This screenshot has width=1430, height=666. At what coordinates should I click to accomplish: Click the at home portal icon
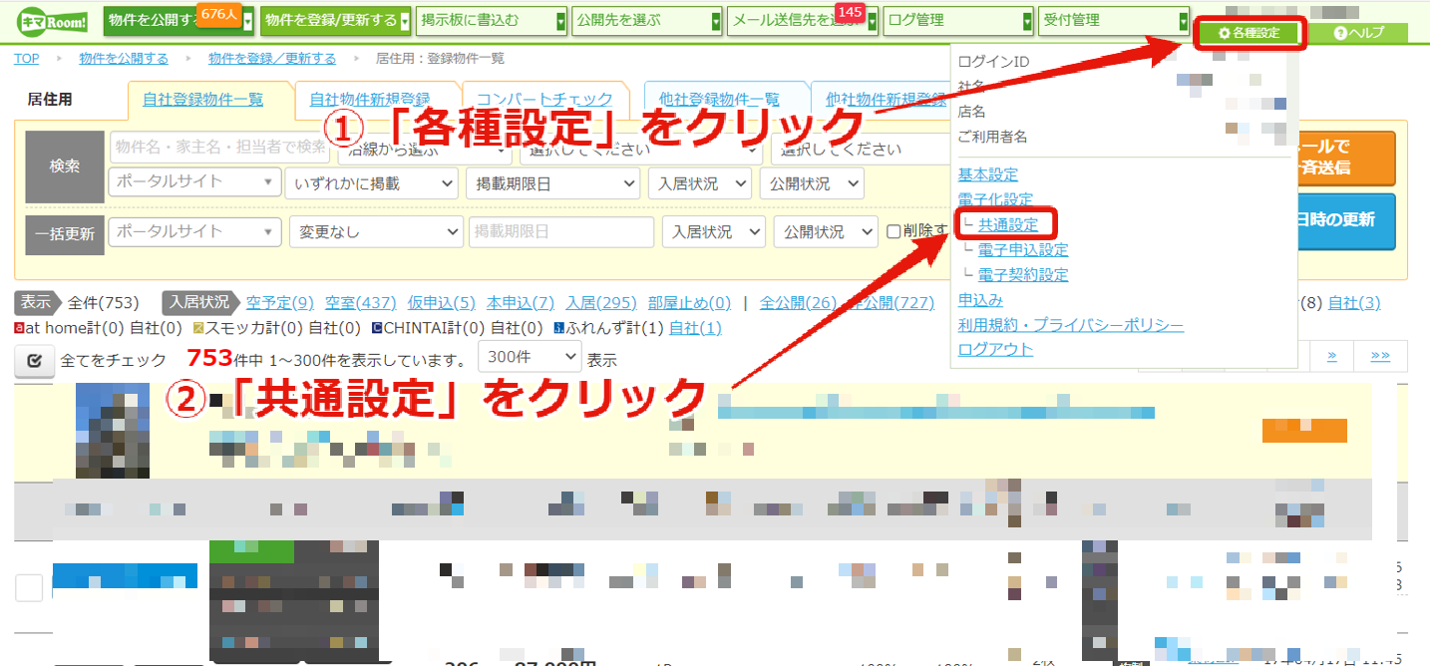(x=19, y=328)
